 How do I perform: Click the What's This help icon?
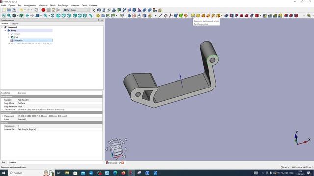coord(122,15)
